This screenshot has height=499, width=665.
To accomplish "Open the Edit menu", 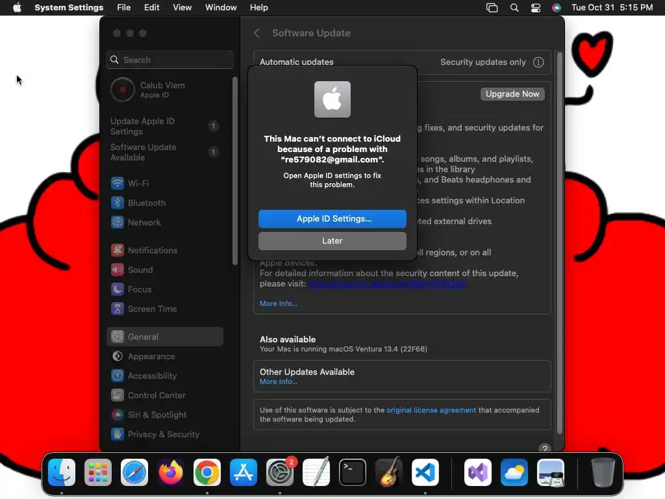I will pyautogui.click(x=151, y=8).
